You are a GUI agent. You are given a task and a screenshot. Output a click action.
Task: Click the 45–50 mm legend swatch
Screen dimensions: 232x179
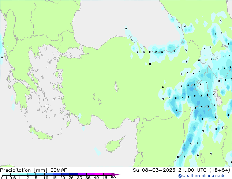tap(108, 174)
